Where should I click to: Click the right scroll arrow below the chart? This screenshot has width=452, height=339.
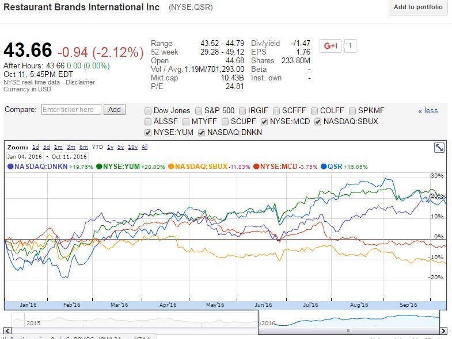443,330
